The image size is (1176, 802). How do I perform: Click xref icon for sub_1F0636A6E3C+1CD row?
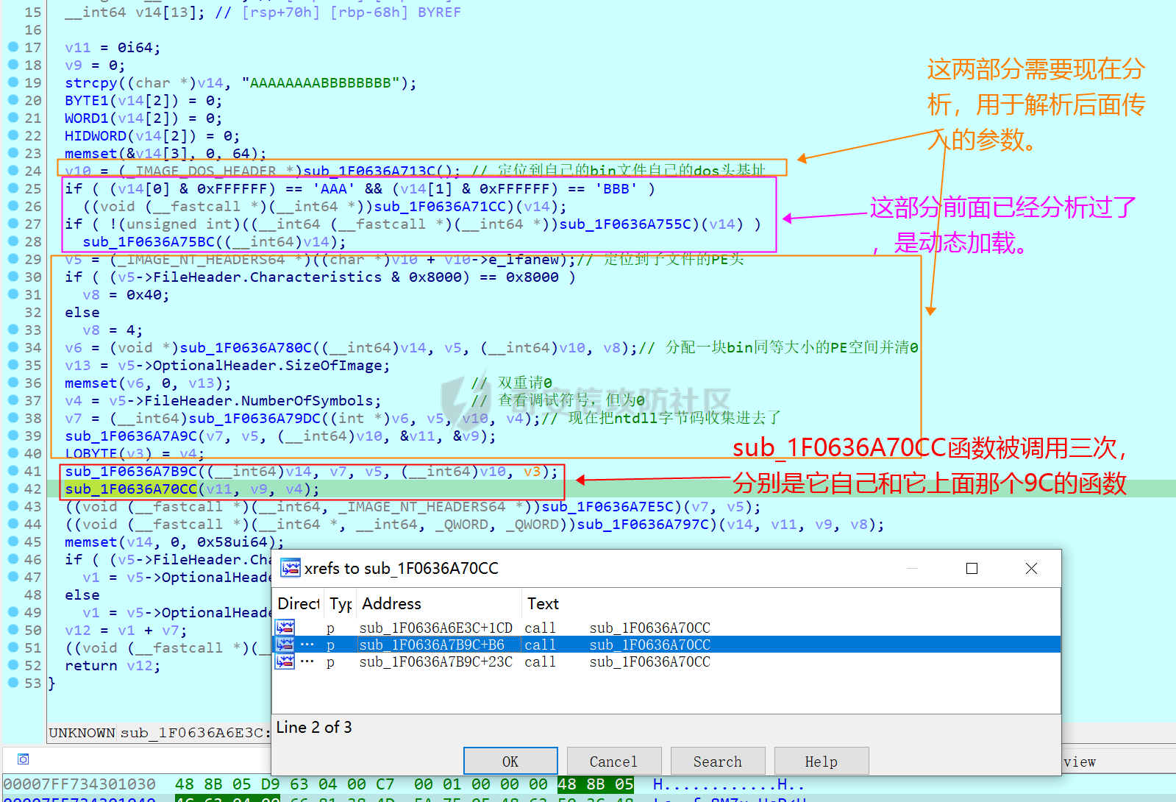click(x=285, y=628)
